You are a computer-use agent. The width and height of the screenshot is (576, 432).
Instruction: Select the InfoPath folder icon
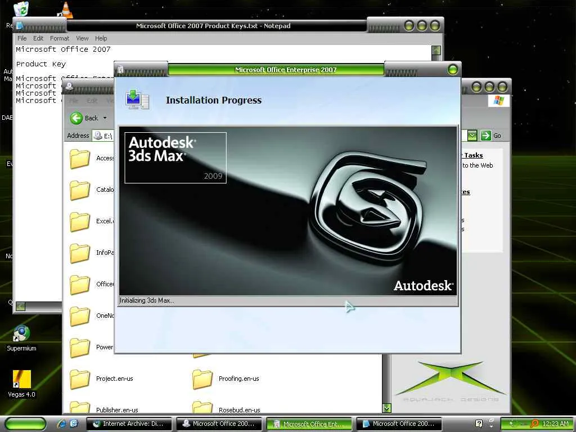(x=80, y=253)
